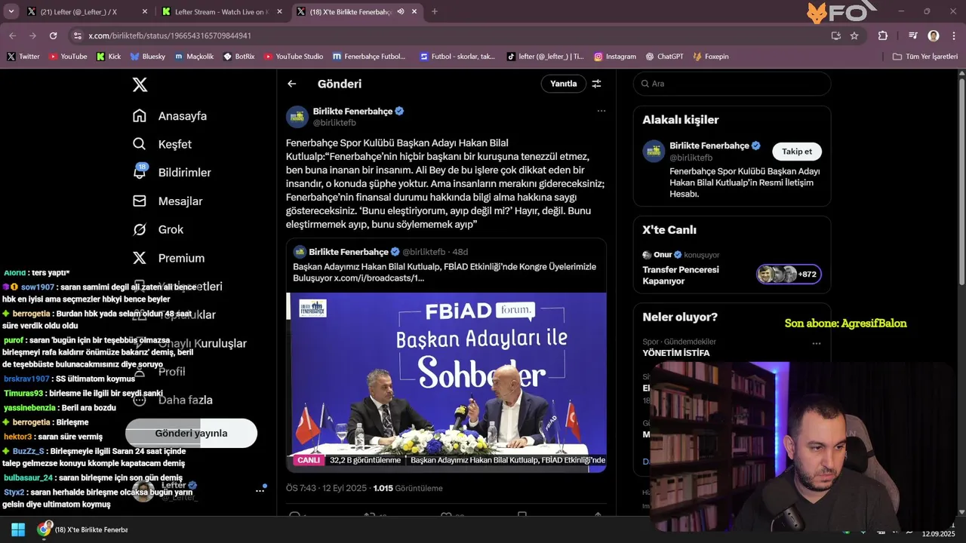This screenshot has height=543, width=966.
Task: Open Chrome extensions puzzle icon
Action: pyautogui.click(x=883, y=35)
